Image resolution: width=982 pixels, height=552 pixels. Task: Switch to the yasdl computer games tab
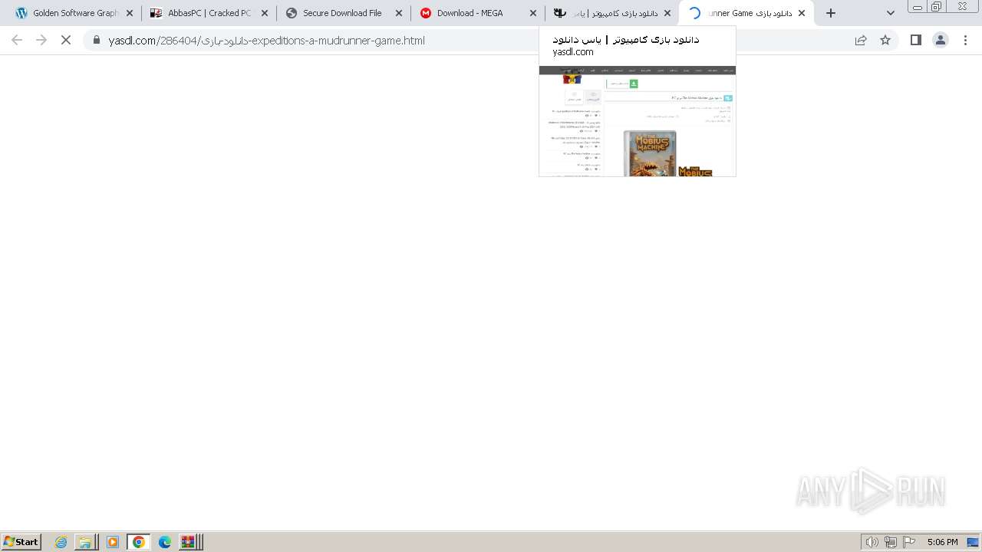tap(611, 13)
